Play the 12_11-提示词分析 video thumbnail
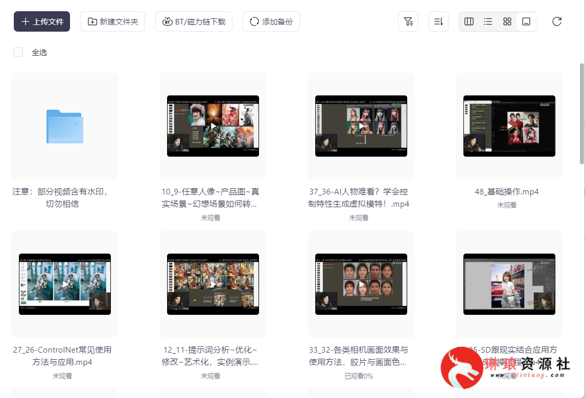585x398 pixels. [x=213, y=284]
